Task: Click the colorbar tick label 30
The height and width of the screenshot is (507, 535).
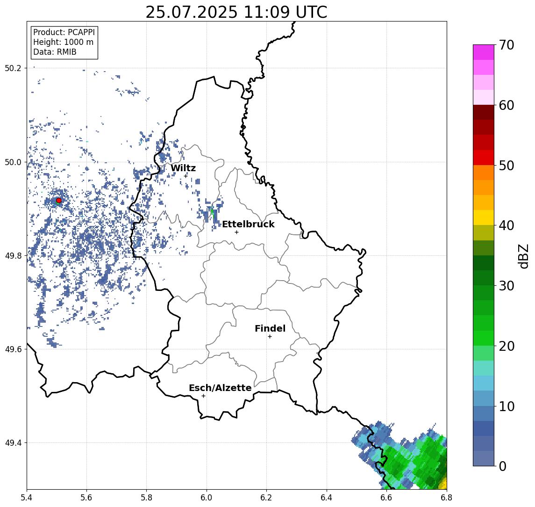Action: 506,285
